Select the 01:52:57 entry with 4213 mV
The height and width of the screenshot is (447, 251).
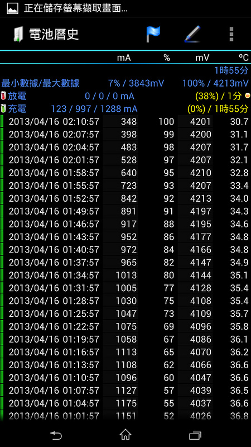point(126,198)
